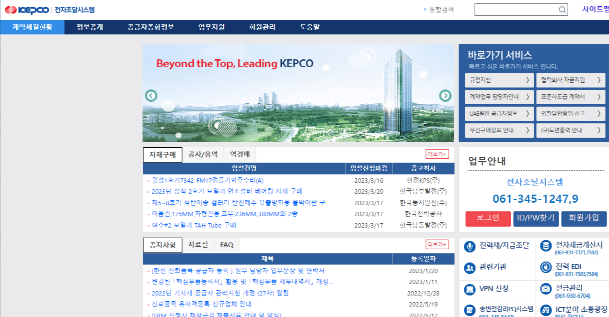609x317 pixels.
Task: Click 한국전력공사 in the 공고회사 column
Action: (x=423, y=214)
